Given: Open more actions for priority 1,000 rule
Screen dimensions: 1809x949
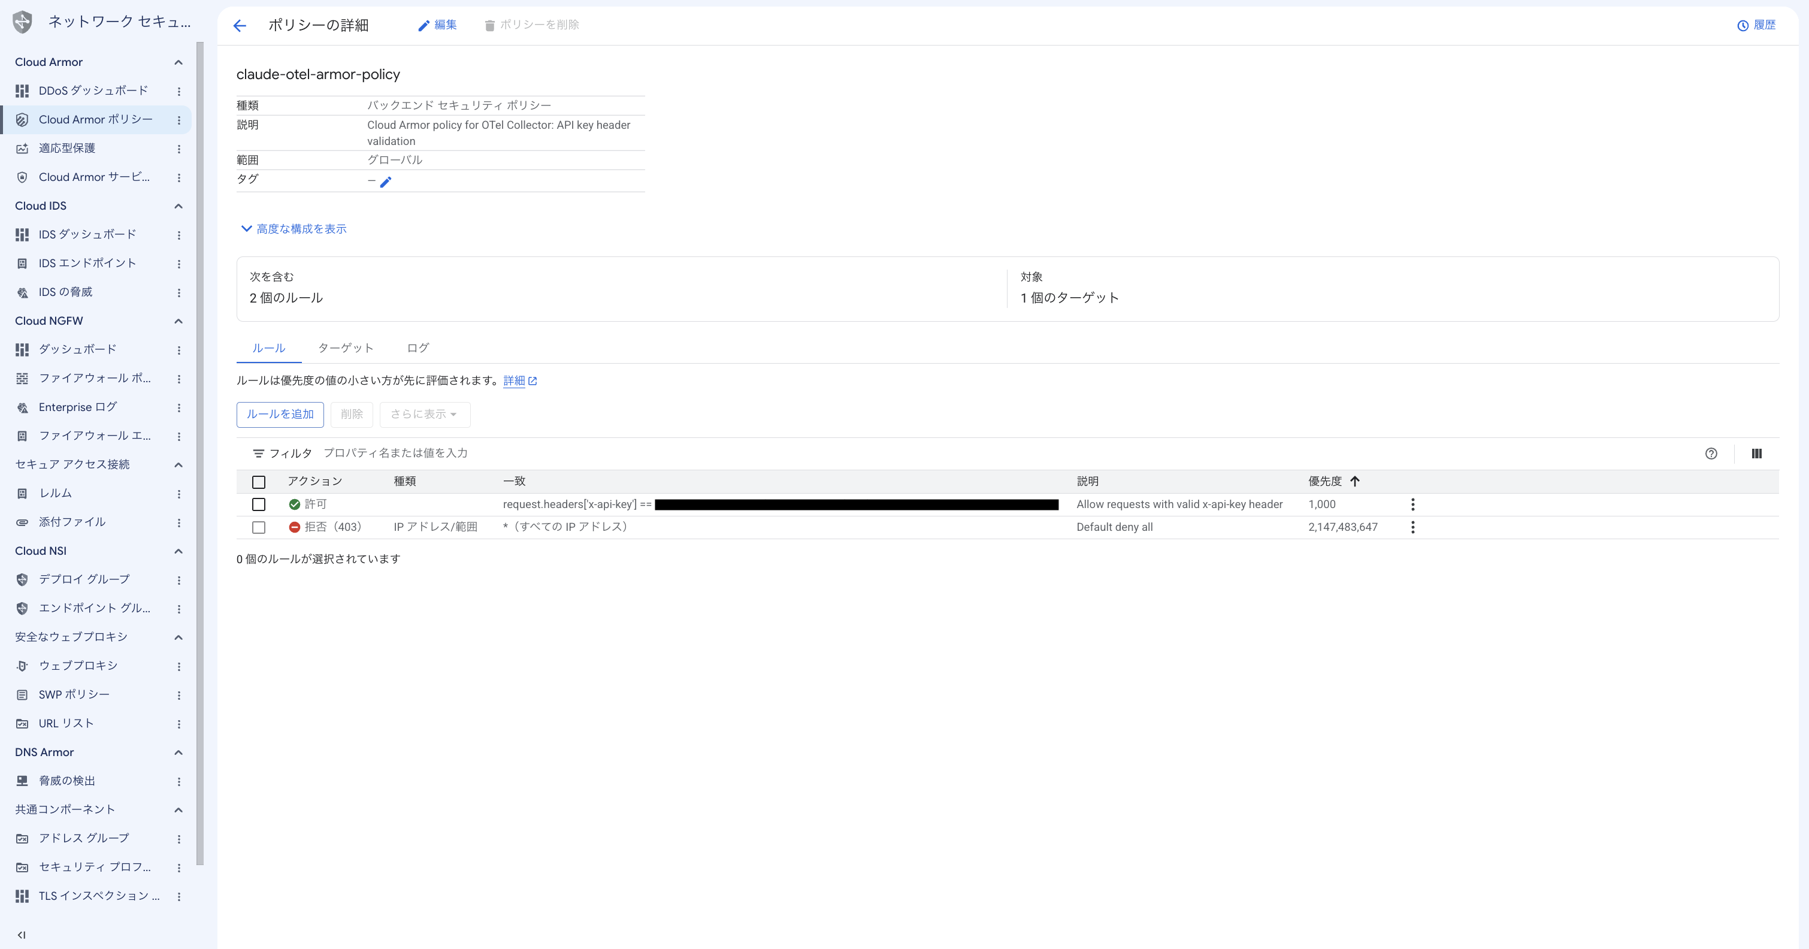Looking at the screenshot, I should 1413,504.
